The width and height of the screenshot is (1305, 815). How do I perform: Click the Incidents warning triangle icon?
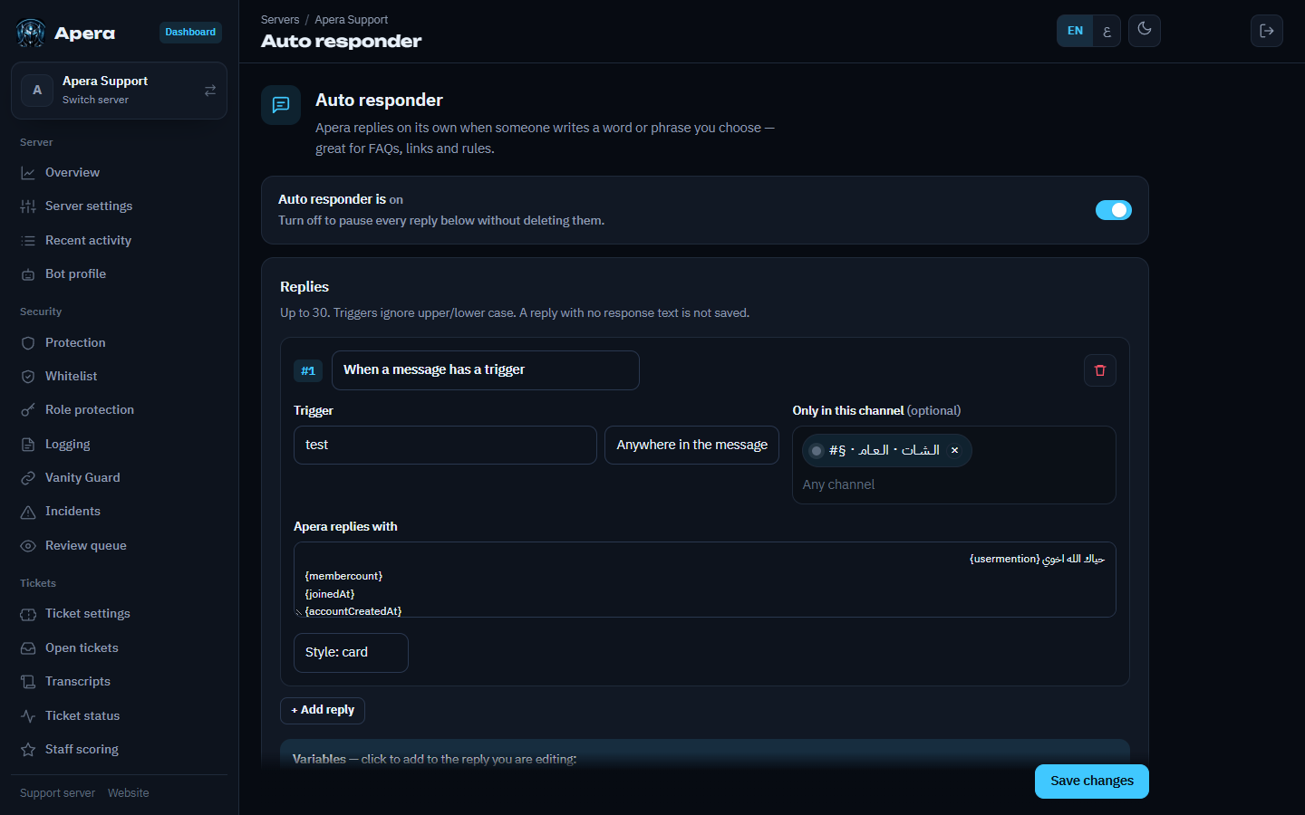click(x=28, y=512)
